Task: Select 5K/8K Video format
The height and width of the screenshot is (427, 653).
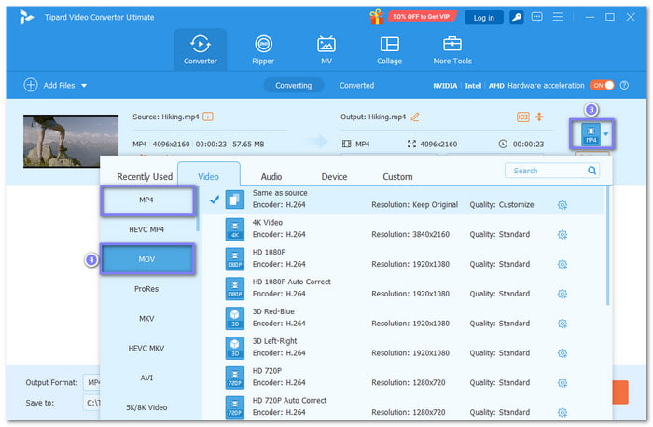Action: 146,407
